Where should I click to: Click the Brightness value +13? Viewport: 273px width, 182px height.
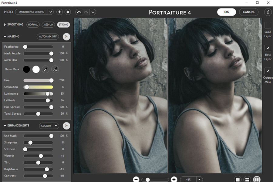[x=62, y=169]
